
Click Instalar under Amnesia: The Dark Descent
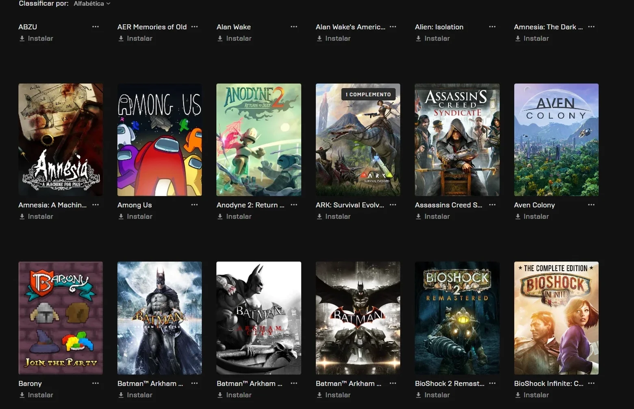(532, 39)
